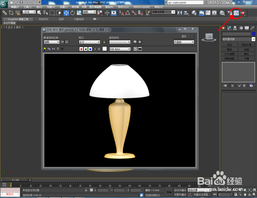
Task: Open the RGB Alpha channel dropdown
Action: click(120, 49)
